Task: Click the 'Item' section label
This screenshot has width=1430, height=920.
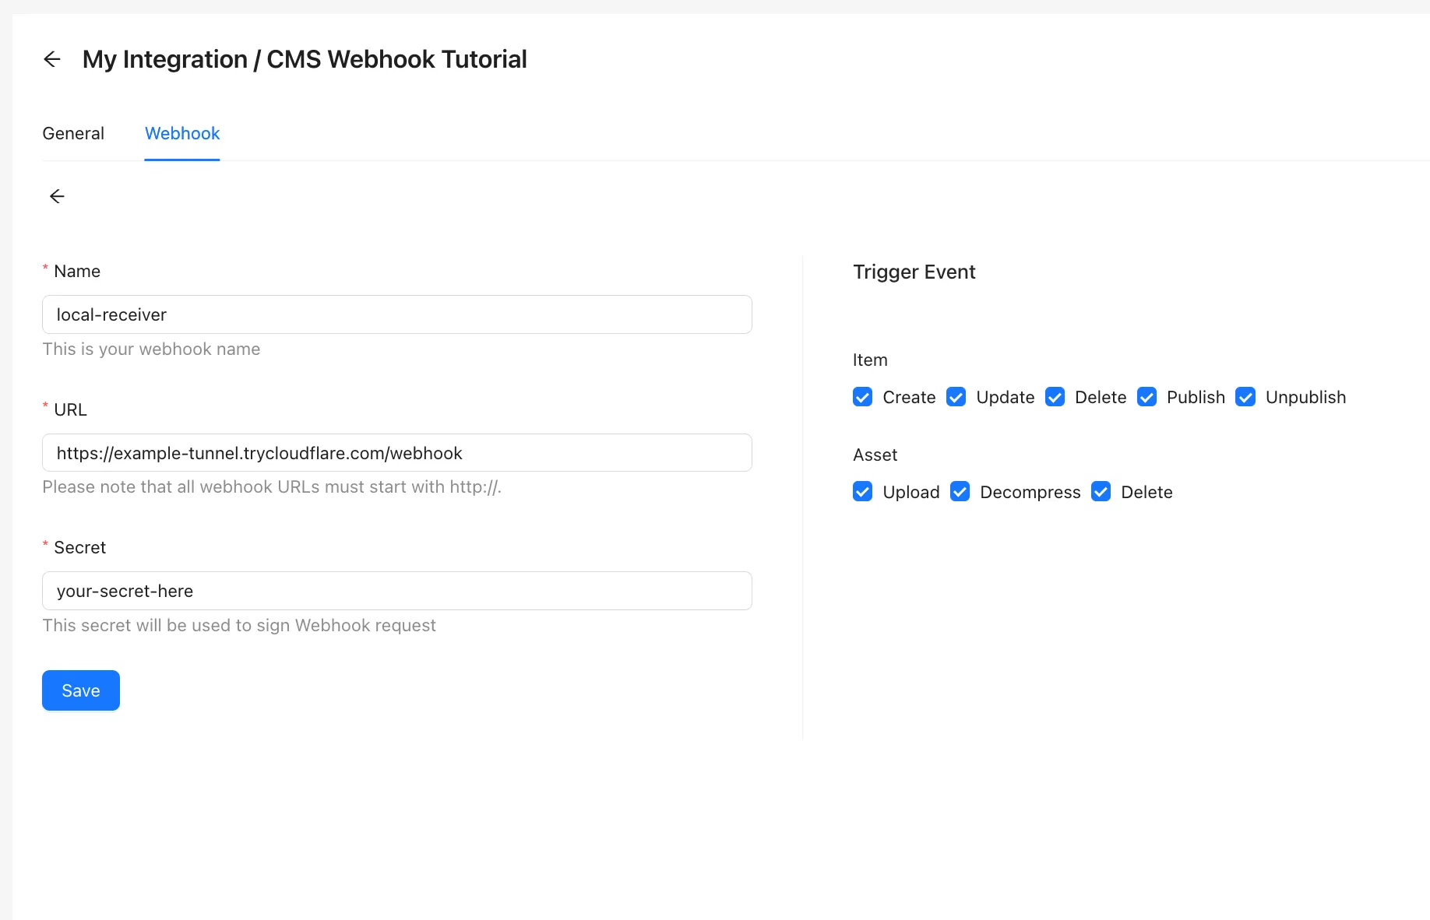Action: (x=870, y=360)
